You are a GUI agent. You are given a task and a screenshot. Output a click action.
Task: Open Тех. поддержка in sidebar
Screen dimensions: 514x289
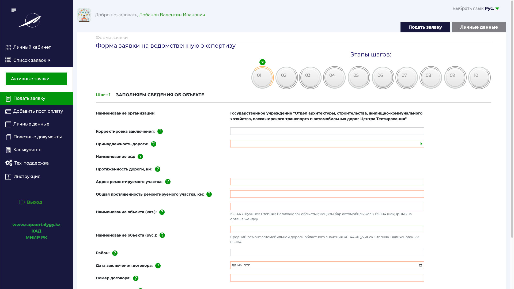[x=31, y=163]
